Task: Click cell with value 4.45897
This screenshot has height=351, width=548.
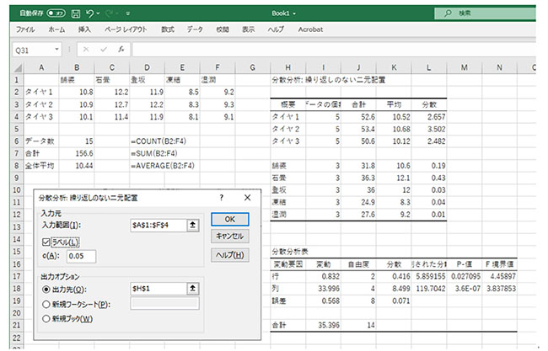Action: 499,276
